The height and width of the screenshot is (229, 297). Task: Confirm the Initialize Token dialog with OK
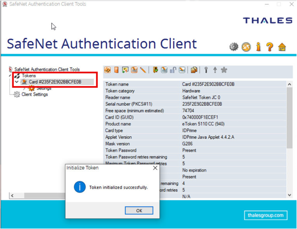[139, 210]
